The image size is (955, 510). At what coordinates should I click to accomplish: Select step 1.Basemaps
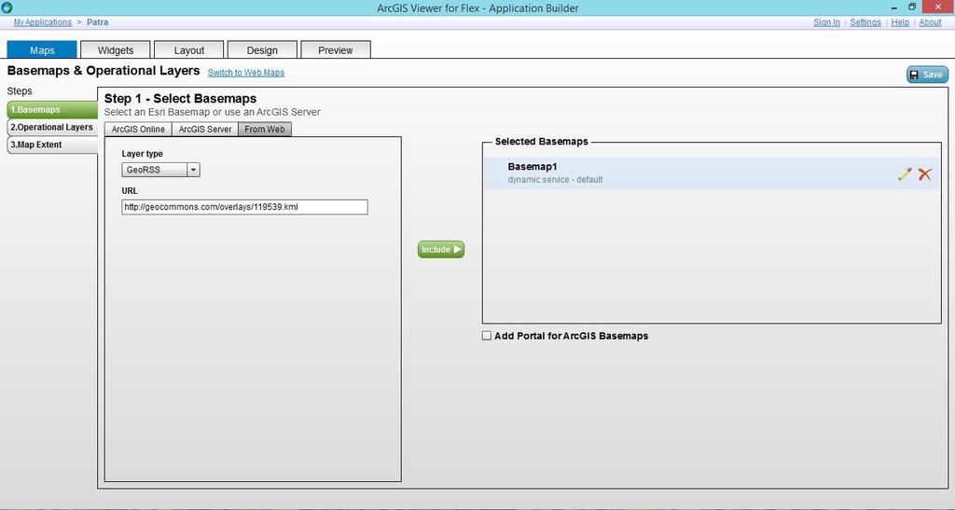click(52, 109)
